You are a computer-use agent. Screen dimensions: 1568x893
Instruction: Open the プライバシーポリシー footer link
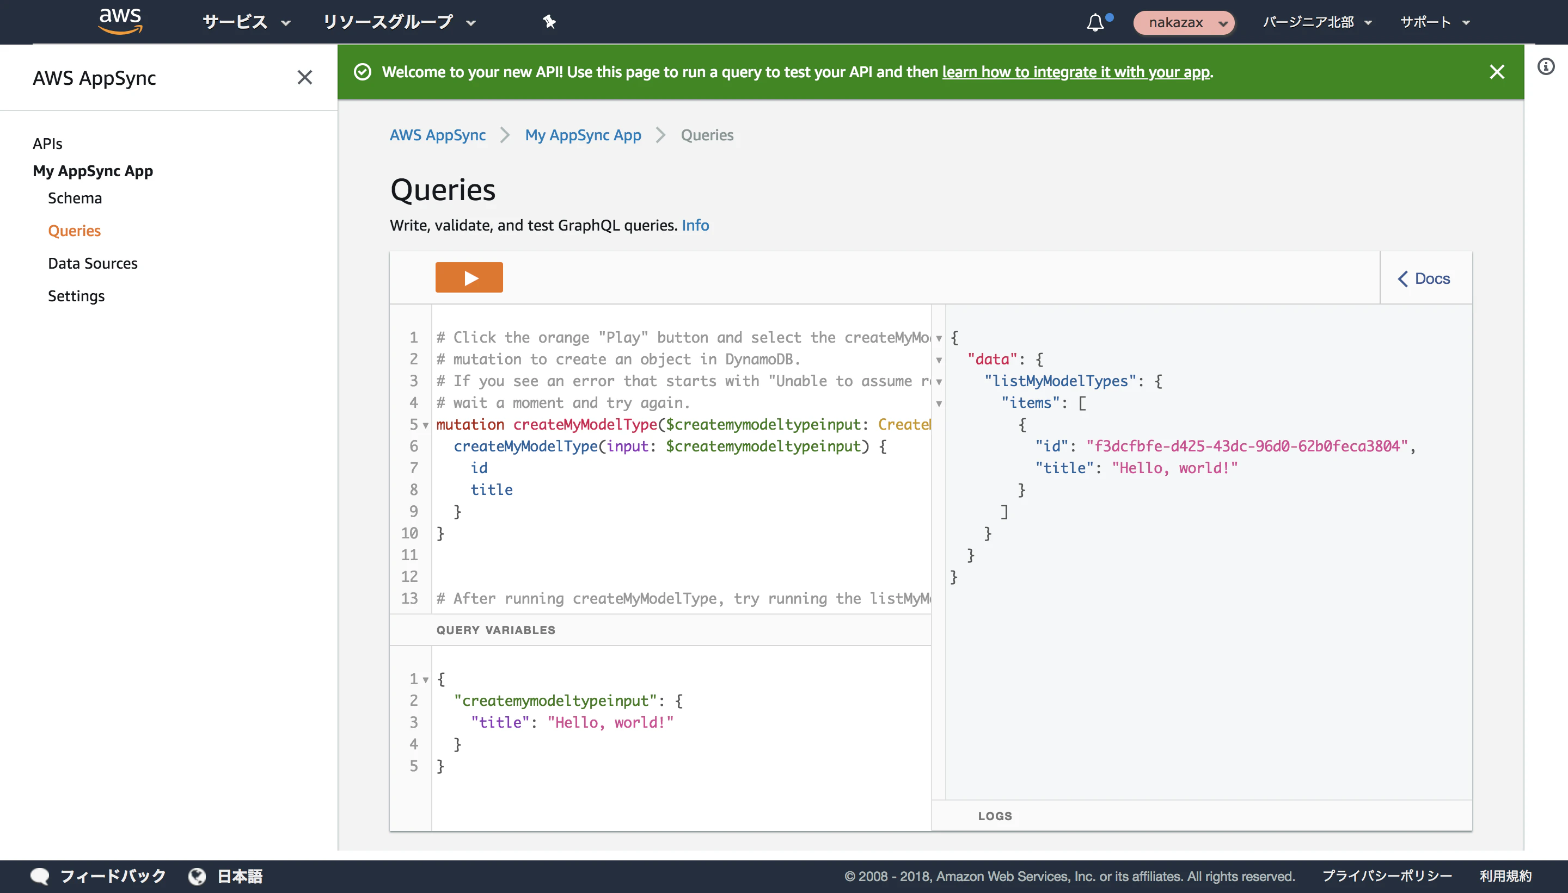1387,877
